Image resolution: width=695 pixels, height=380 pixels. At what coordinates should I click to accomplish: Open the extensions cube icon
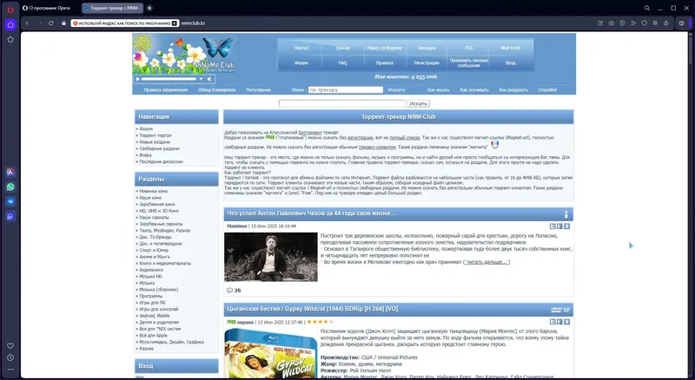(x=682, y=23)
